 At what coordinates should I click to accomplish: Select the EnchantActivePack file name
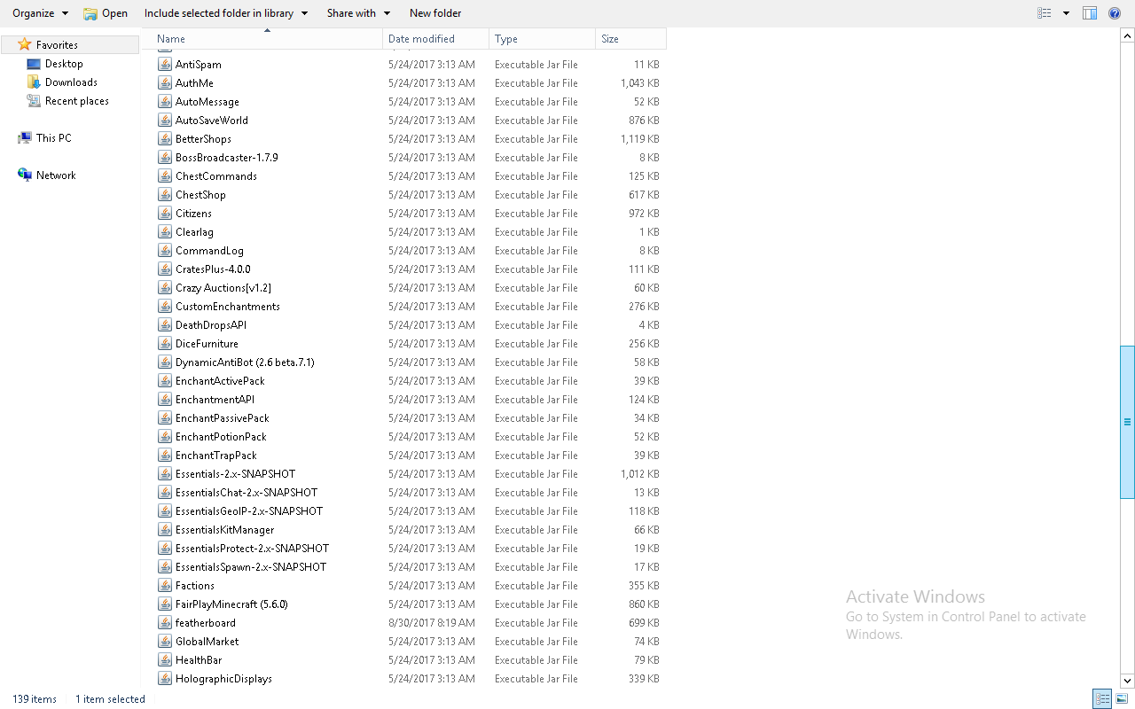point(220,381)
